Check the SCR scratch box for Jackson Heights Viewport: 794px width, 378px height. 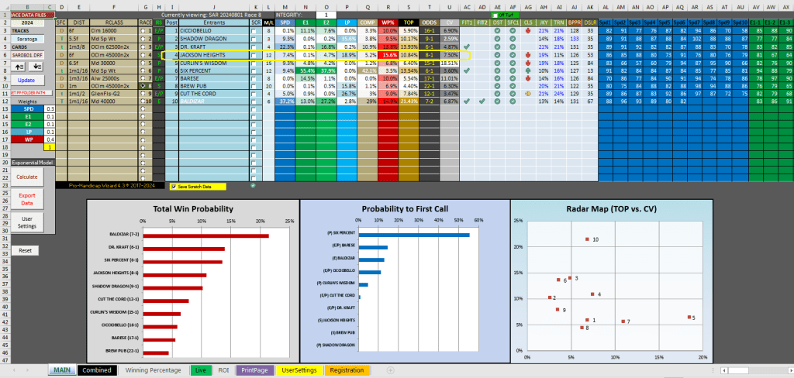[256, 55]
